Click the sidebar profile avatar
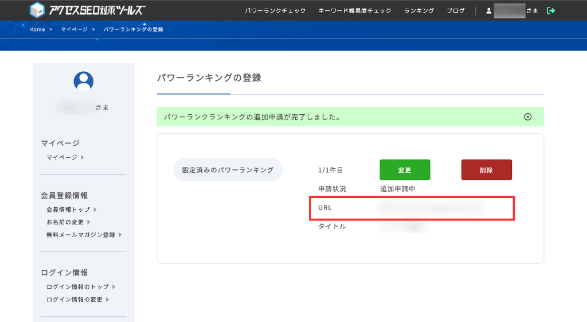Screen dimensions: 587x322 84,82
